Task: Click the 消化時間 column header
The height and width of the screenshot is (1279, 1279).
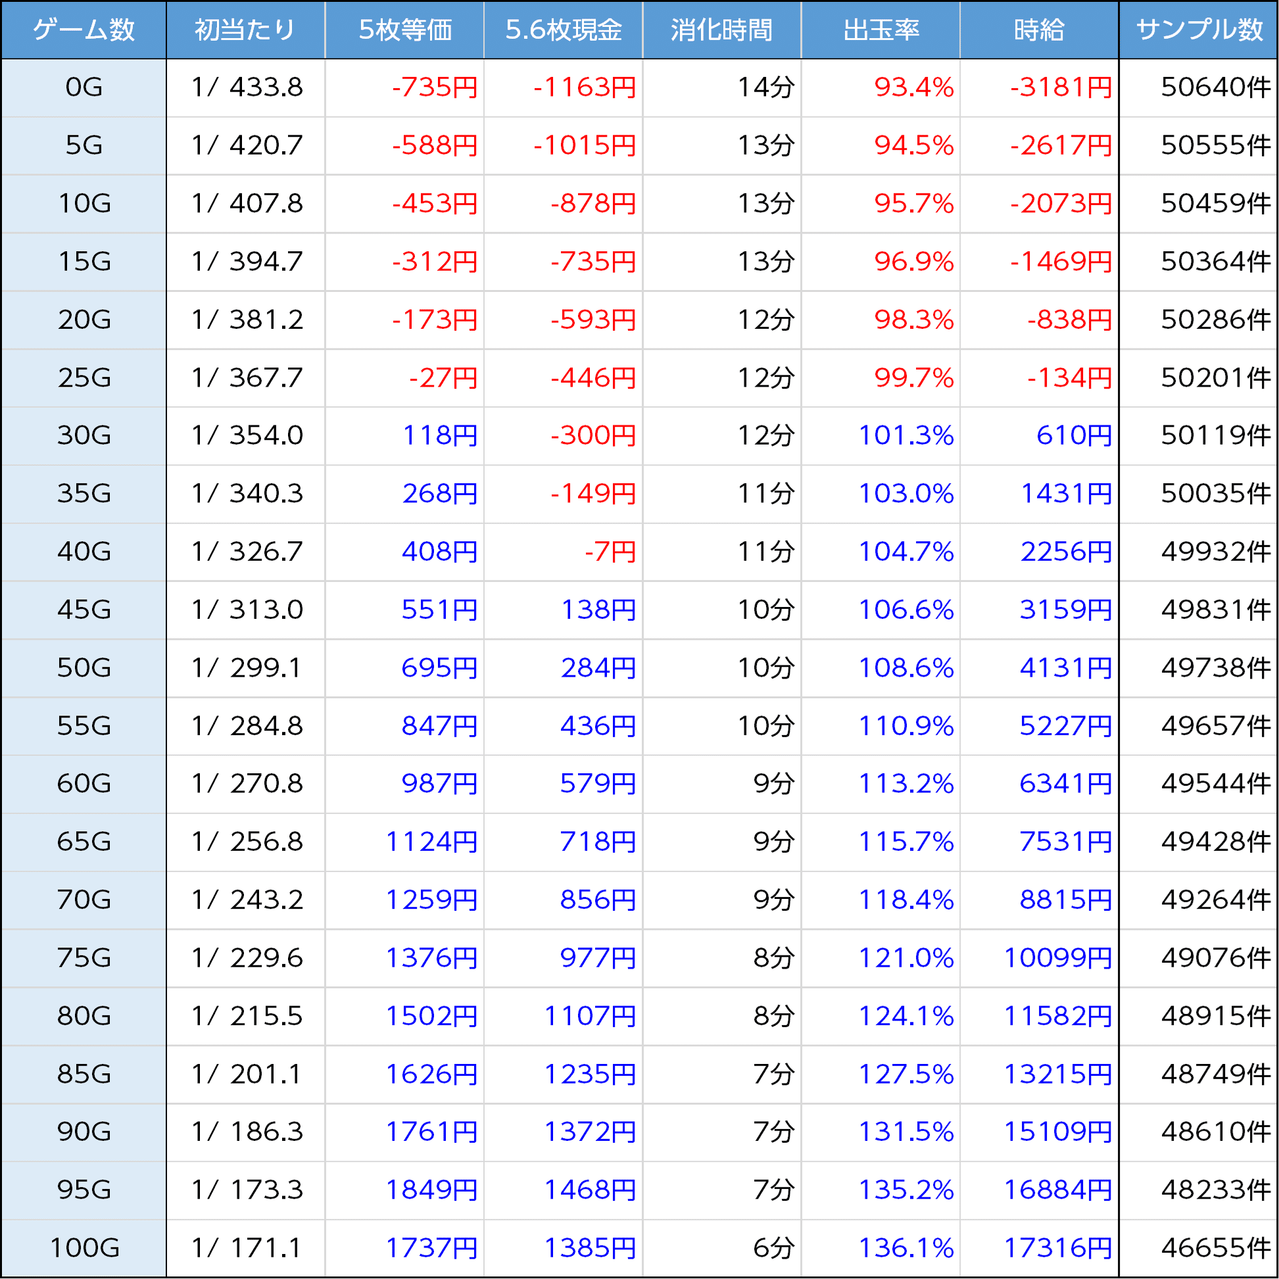Action: click(721, 30)
